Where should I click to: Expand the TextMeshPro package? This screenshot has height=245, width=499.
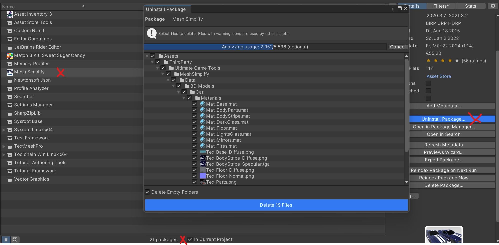click(4, 146)
